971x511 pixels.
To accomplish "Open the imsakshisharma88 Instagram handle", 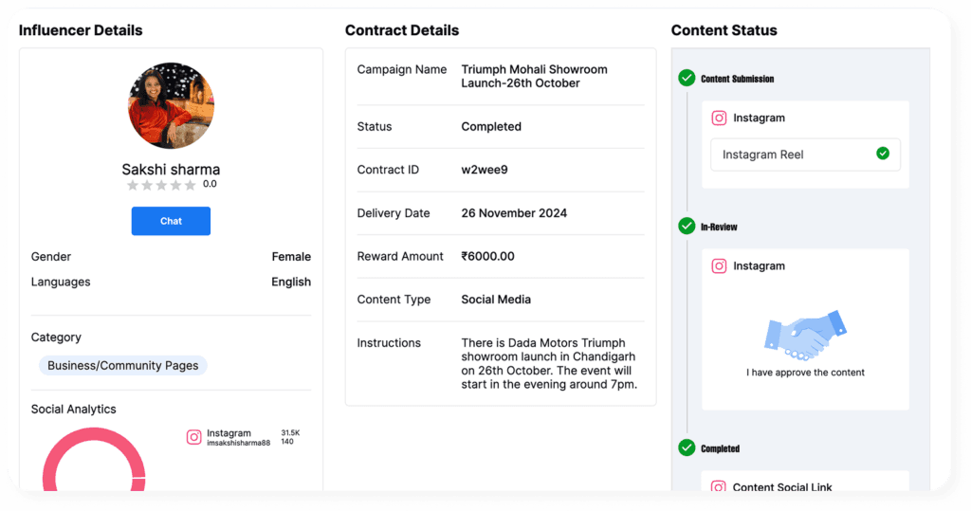I will [x=238, y=443].
